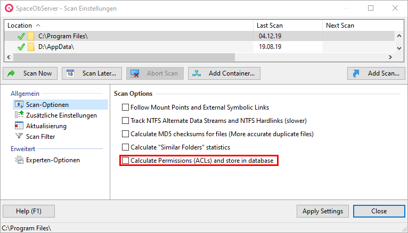Click the Scan Filter funnel icon
This screenshot has width=408, height=233.
[19, 136]
